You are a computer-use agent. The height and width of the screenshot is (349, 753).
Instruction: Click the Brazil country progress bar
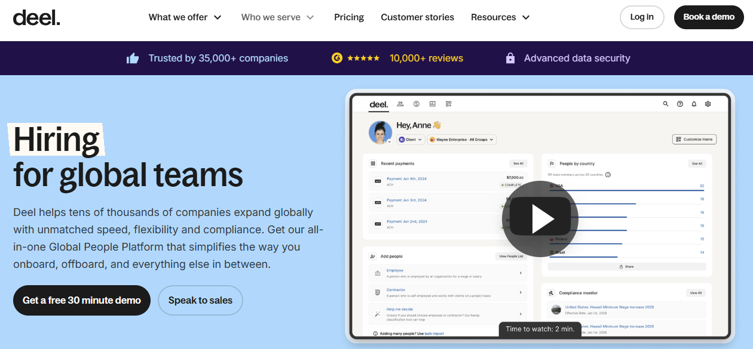tap(583, 257)
